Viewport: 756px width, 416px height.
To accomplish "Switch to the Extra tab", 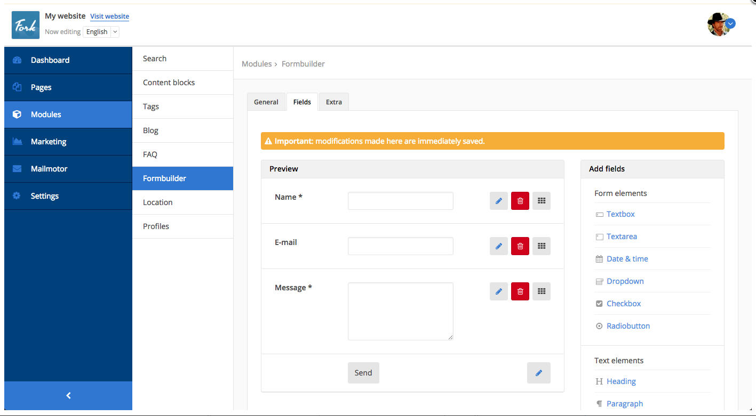I will click(x=333, y=102).
